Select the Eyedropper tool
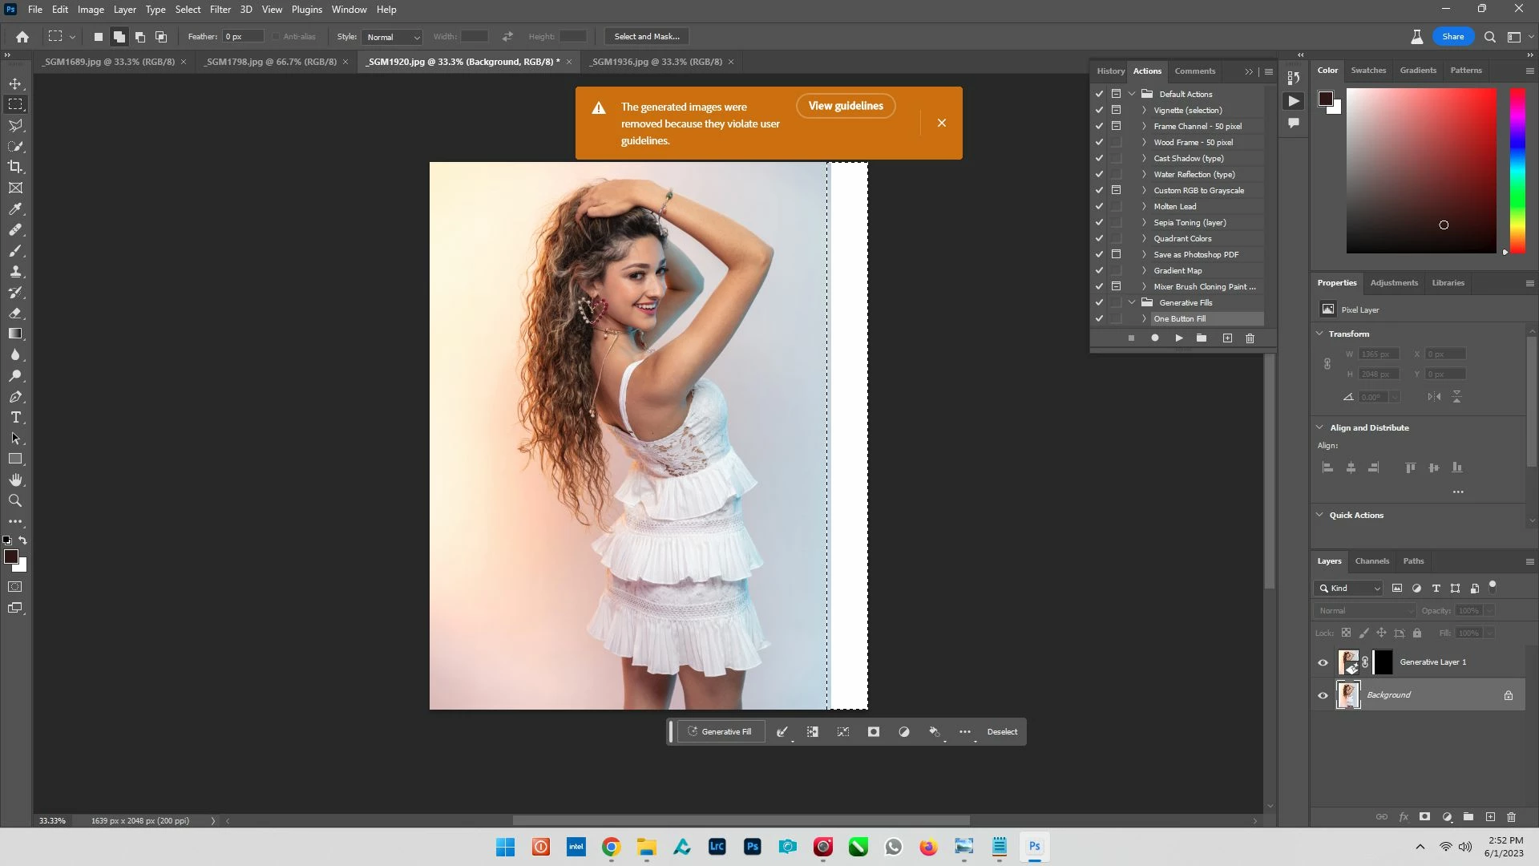This screenshot has width=1539, height=866. [15, 209]
